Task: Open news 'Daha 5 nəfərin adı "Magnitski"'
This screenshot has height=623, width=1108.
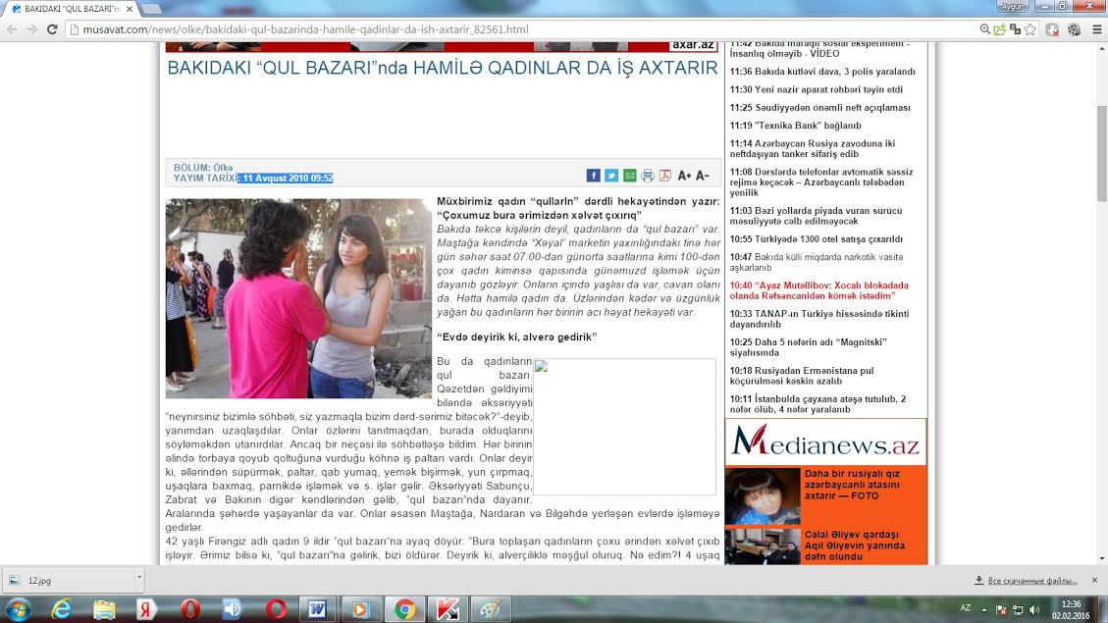Action: point(809,346)
